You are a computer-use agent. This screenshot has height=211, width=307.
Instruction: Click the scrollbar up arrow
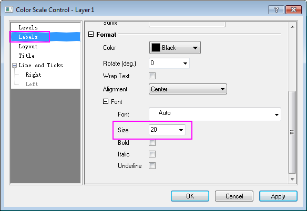tap(292, 27)
